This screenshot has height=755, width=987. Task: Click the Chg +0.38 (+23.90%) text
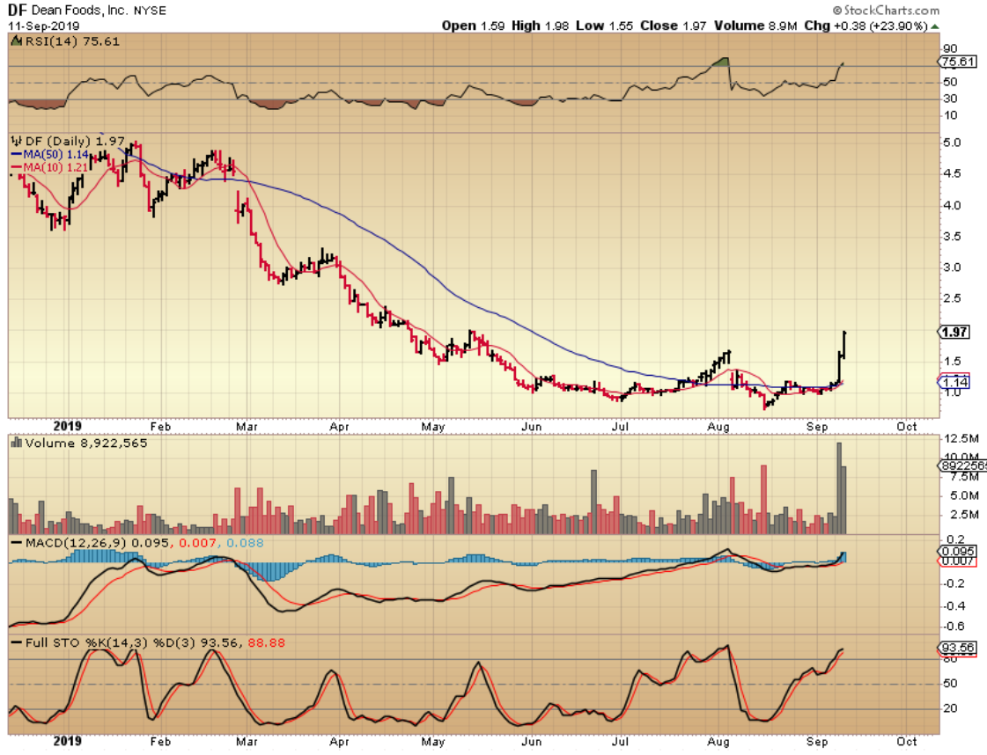[x=865, y=26]
